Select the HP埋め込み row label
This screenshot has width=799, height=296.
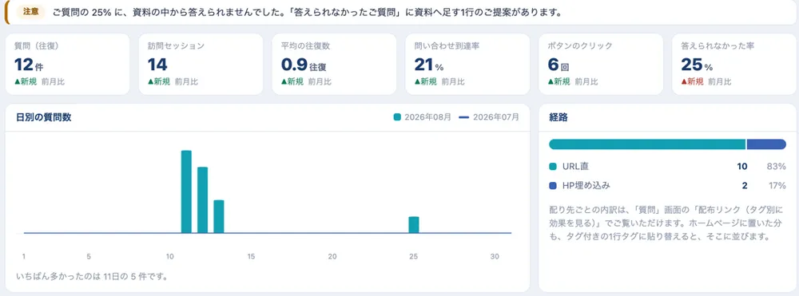(x=586, y=186)
